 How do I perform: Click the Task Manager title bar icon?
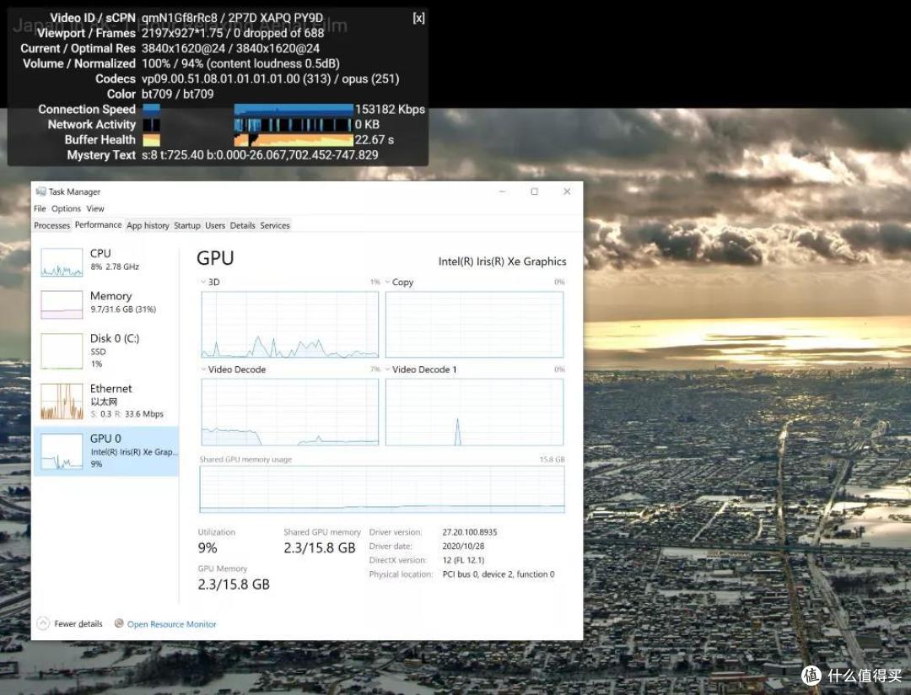(40, 191)
